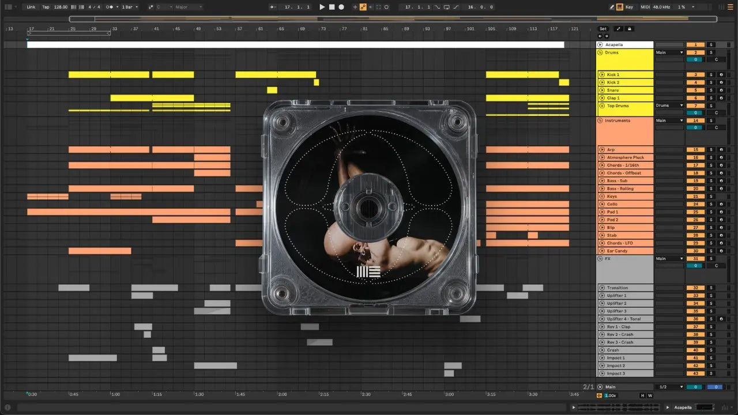
Task: Collapse the Drums group track
Action: pos(601,52)
